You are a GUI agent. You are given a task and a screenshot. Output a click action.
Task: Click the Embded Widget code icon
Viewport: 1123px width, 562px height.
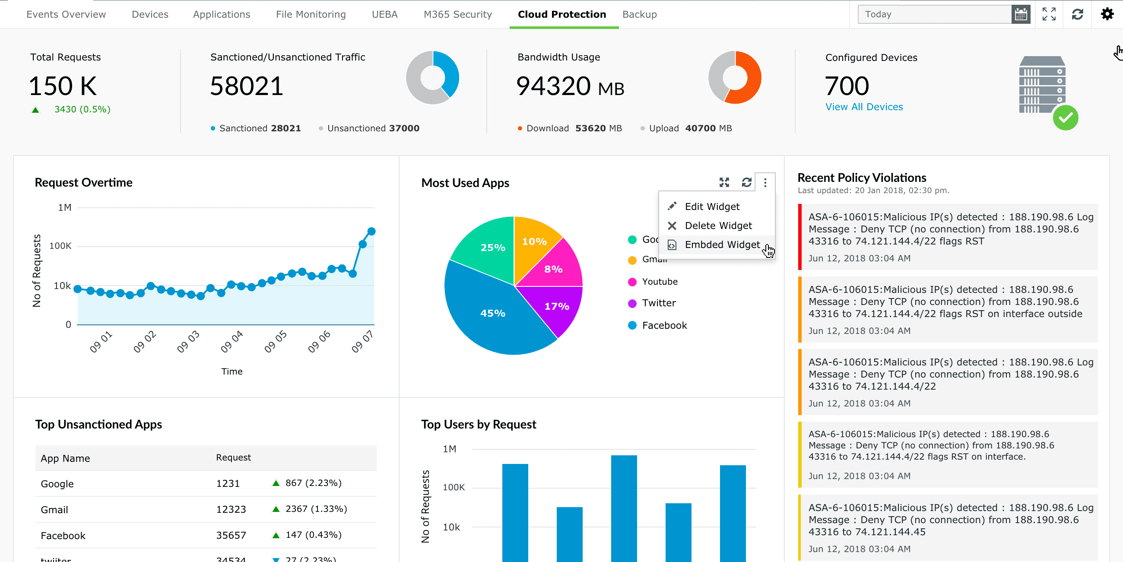pos(671,244)
